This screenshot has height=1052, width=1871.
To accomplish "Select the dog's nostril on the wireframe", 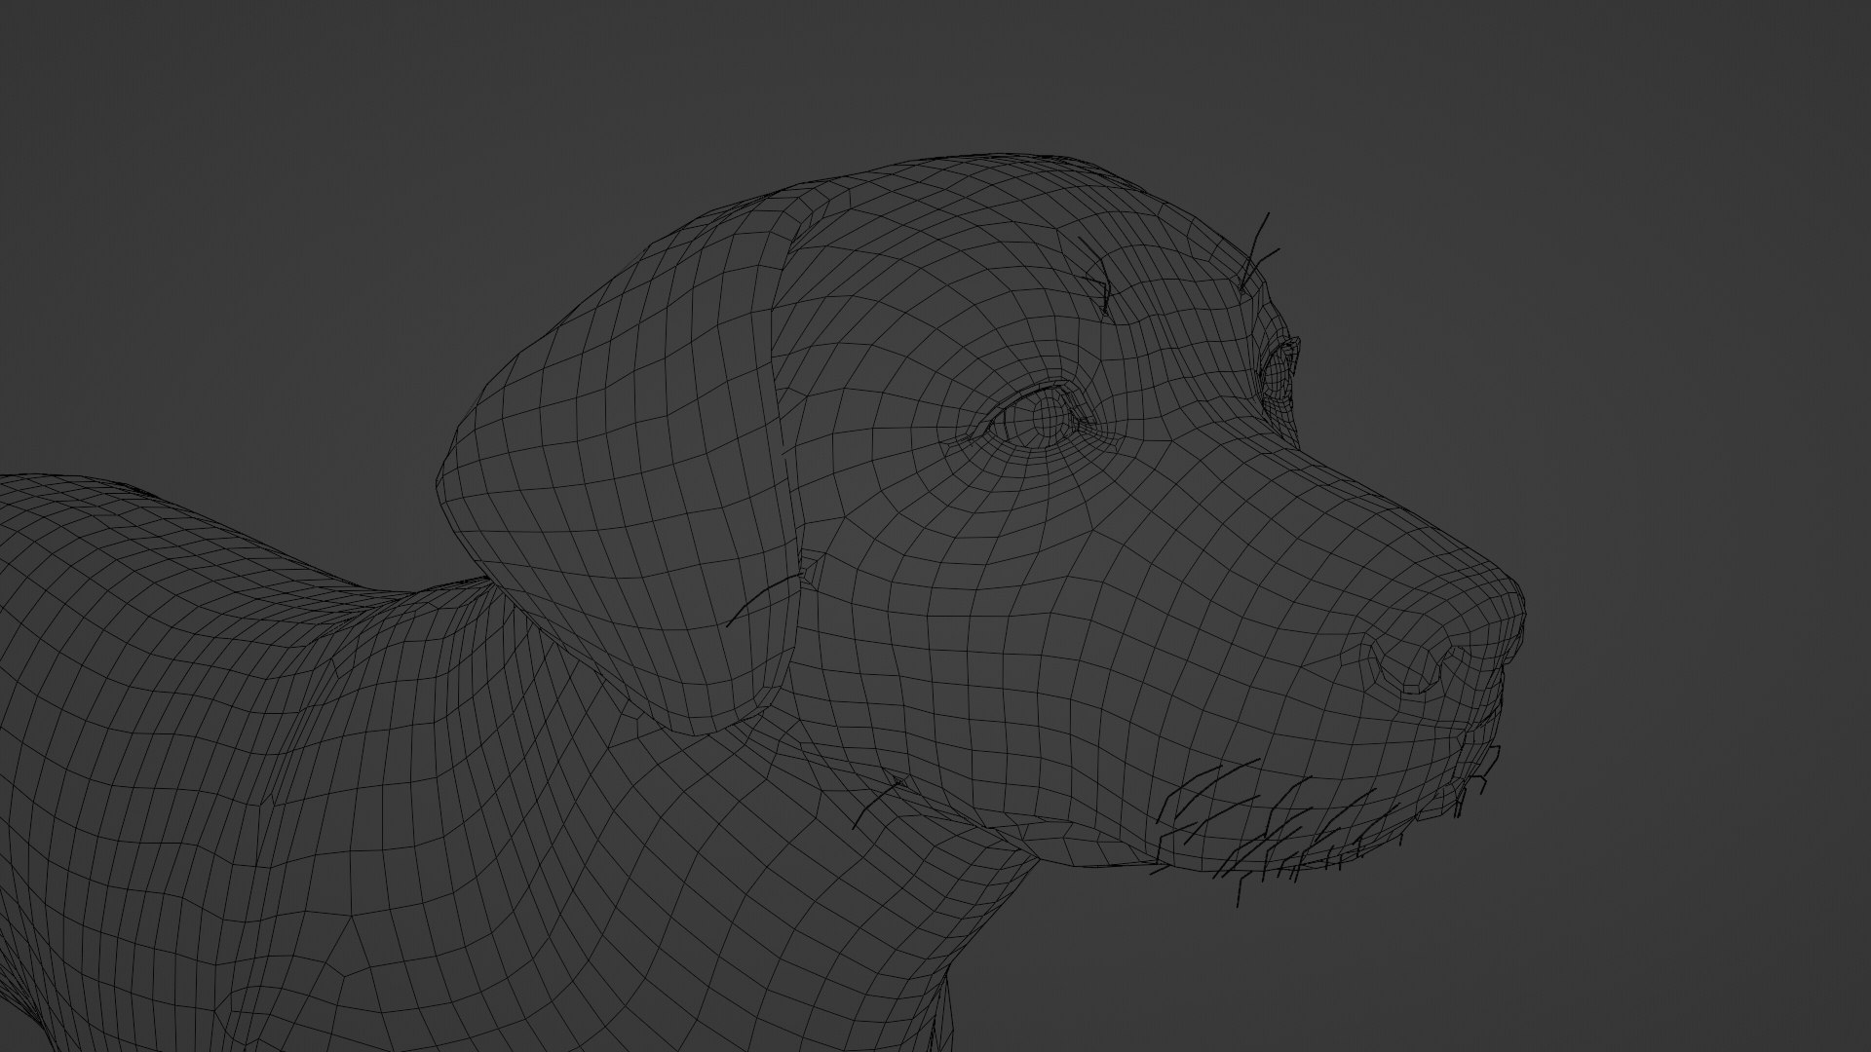I will coord(1408,666).
